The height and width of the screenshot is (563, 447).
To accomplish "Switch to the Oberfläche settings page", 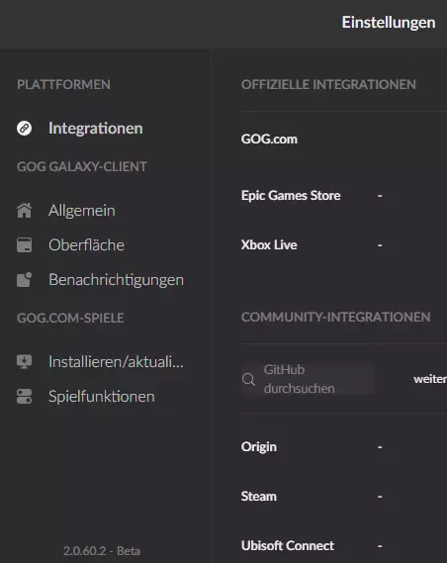I will [x=86, y=244].
